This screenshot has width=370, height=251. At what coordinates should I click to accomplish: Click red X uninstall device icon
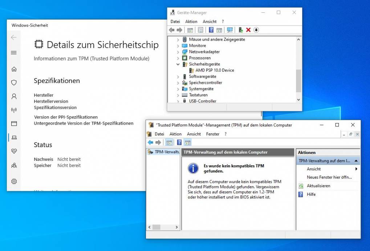248,30
